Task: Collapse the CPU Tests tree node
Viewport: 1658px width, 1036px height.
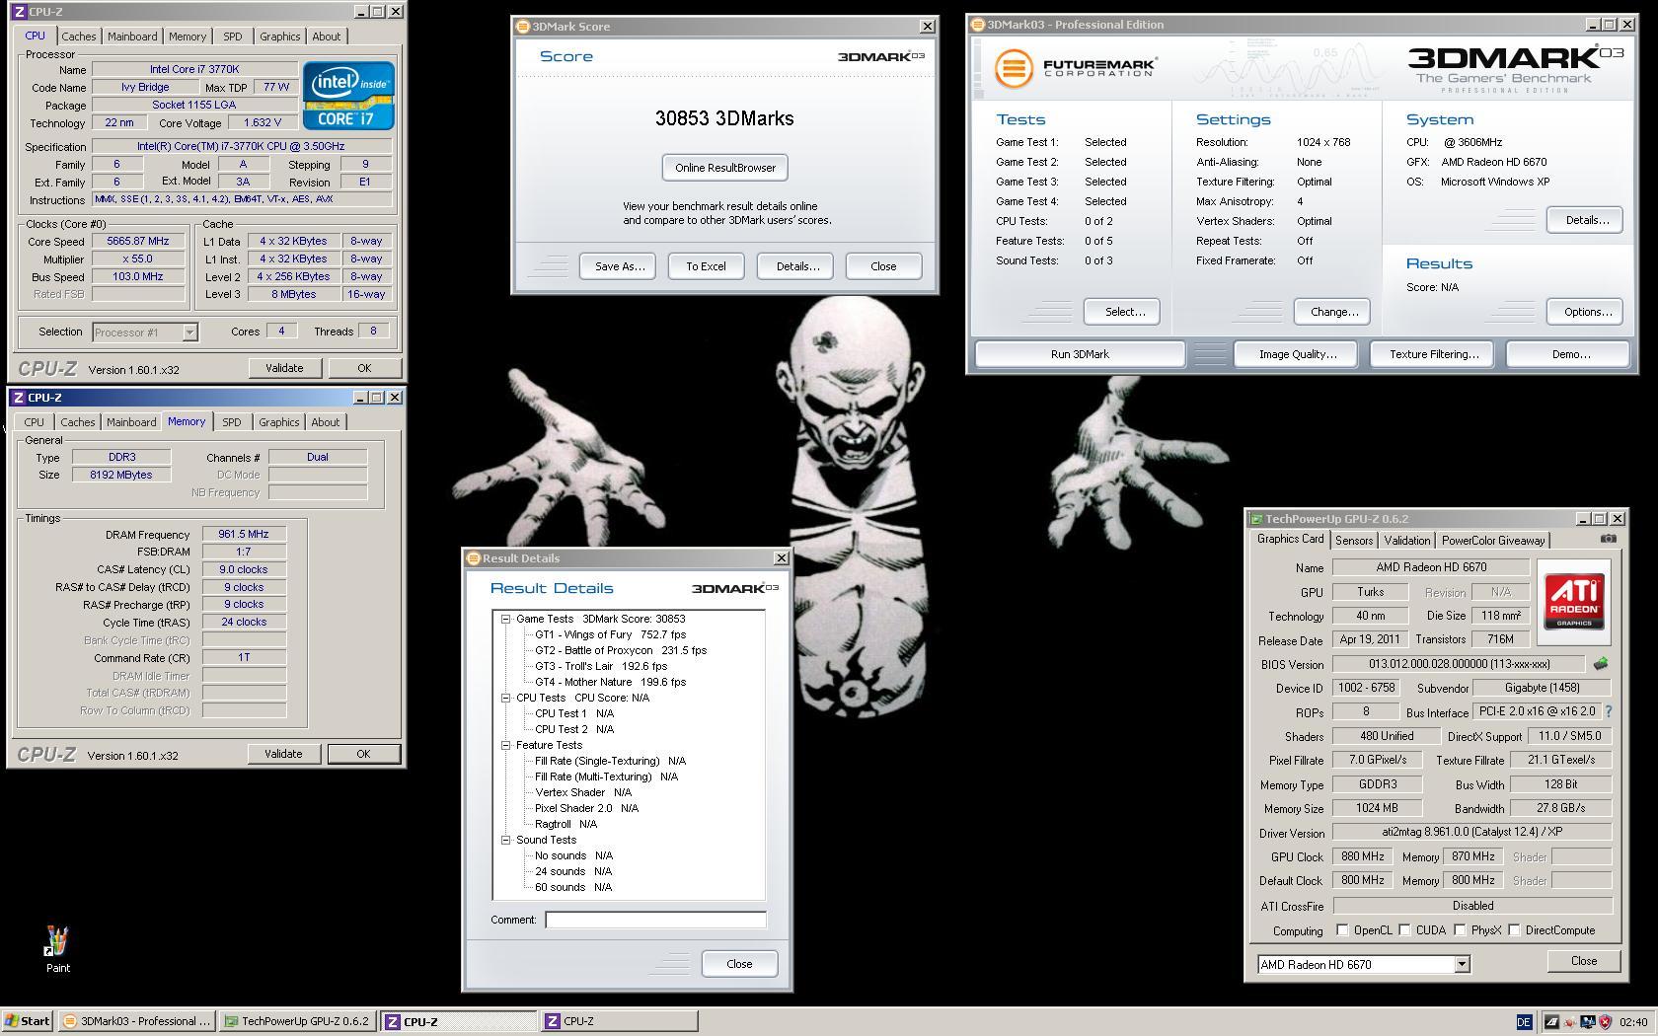Action: [505, 698]
